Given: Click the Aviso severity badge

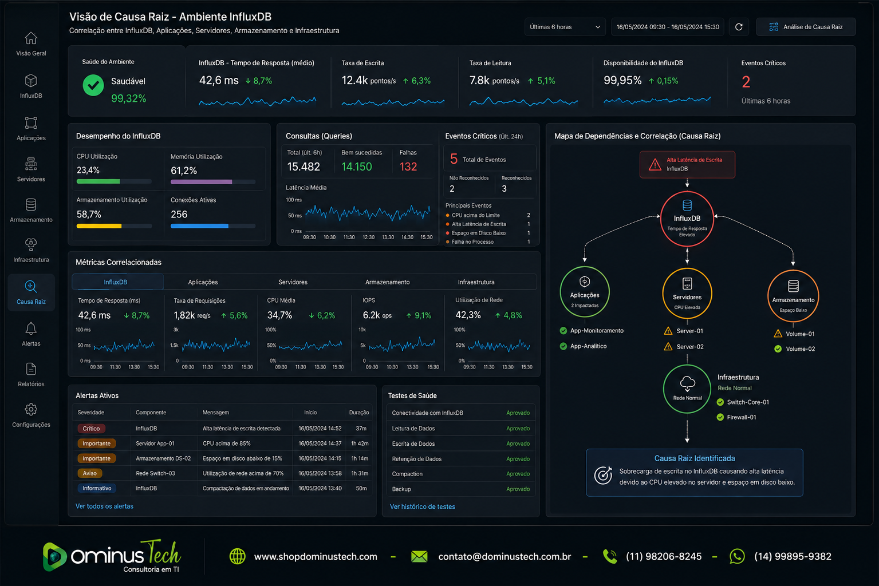Looking at the screenshot, I should [x=89, y=473].
